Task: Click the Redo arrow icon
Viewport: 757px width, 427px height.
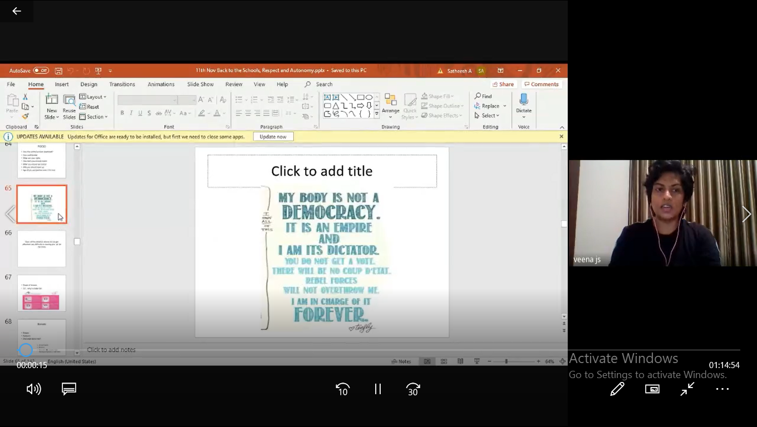Action: click(x=86, y=71)
